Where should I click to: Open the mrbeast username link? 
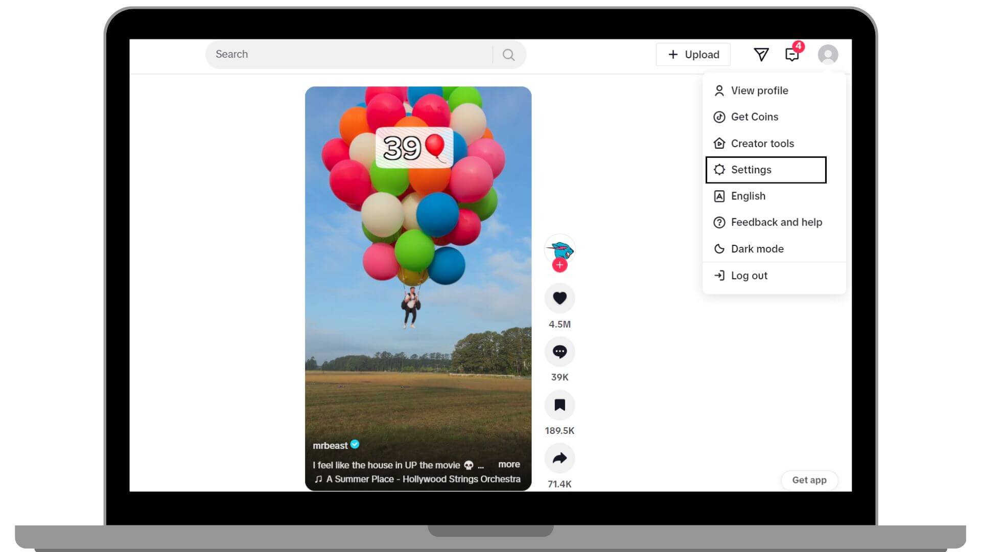[x=330, y=445]
